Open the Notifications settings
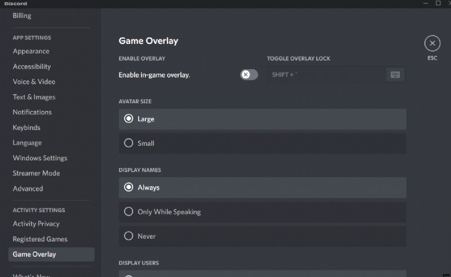Image resolution: width=451 pixels, height=277 pixels. (x=32, y=112)
